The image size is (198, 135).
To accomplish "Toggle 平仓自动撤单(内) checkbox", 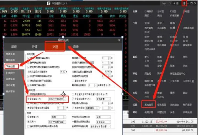I will [x=73, y=99].
